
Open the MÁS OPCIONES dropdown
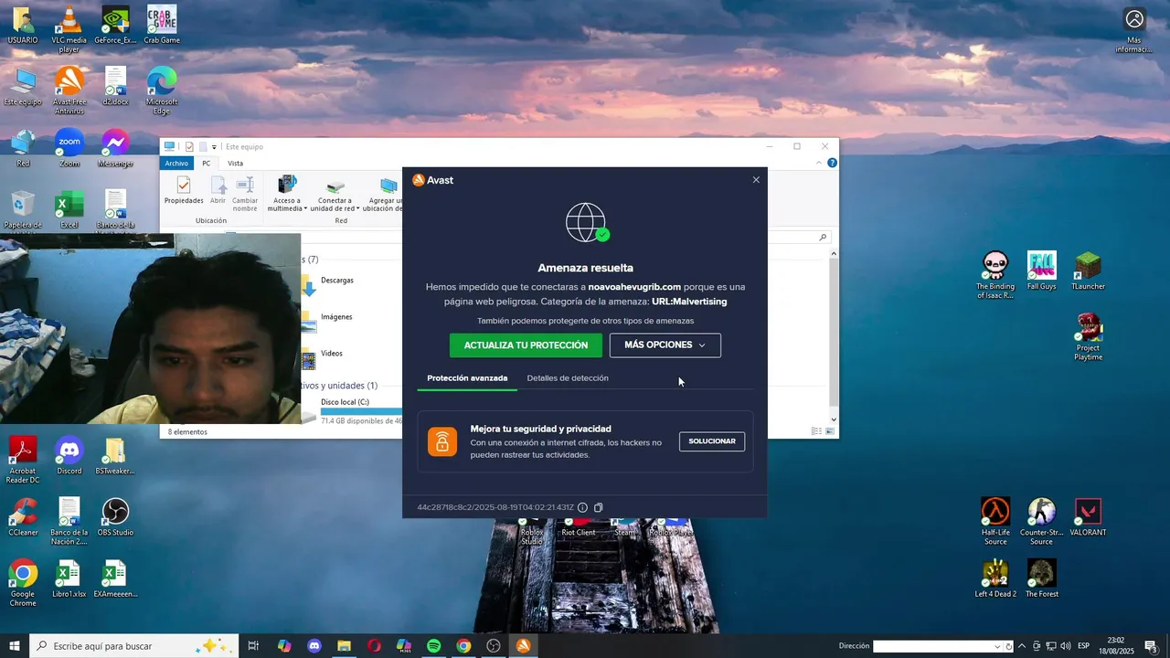(x=665, y=345)
